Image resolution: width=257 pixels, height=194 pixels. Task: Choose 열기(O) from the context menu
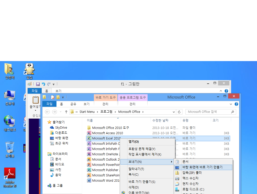click(134, 142)
